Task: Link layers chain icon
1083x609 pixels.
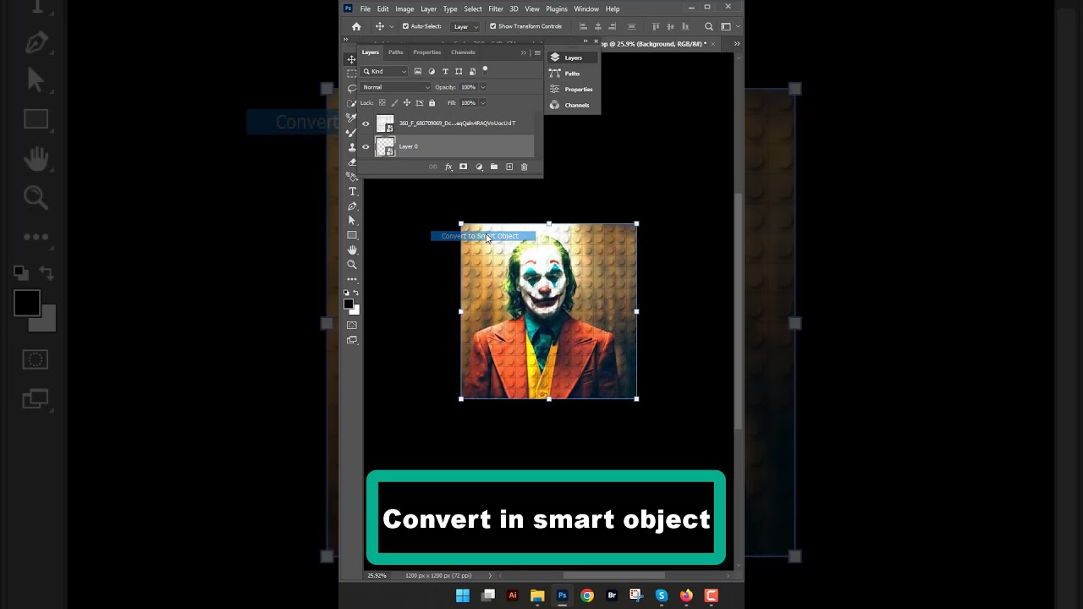Action: pos(433,167)
